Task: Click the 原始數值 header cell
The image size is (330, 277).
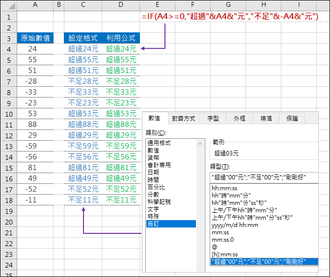Action: click(35, 38)
